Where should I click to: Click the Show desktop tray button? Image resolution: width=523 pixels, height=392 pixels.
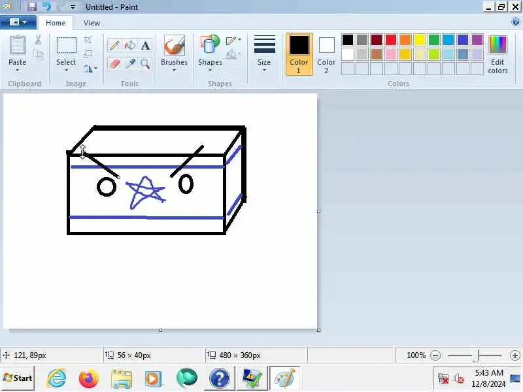pyautogui.click(x=515, y=379)
